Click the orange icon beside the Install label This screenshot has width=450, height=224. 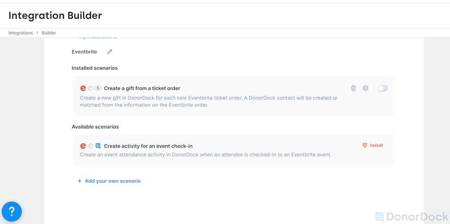pyautogui.click(x=365, y=145)
